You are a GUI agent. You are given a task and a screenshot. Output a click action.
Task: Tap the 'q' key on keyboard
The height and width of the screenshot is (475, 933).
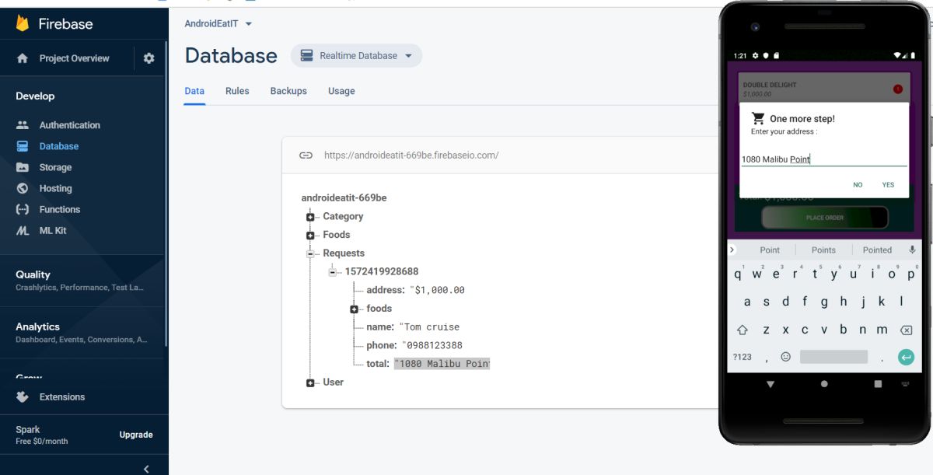736,275
